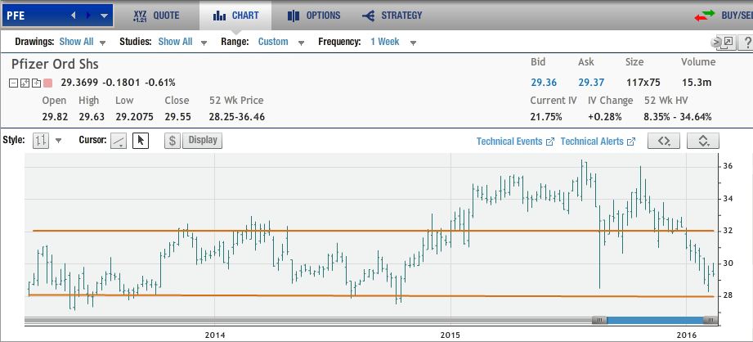Switch to the CHART tab

[235, 16]
